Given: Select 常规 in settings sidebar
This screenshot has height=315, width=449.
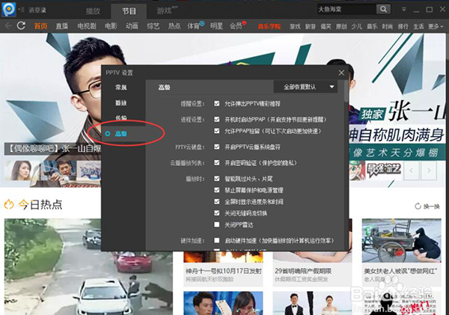Looking at the screenshot, I should point(121,88).
